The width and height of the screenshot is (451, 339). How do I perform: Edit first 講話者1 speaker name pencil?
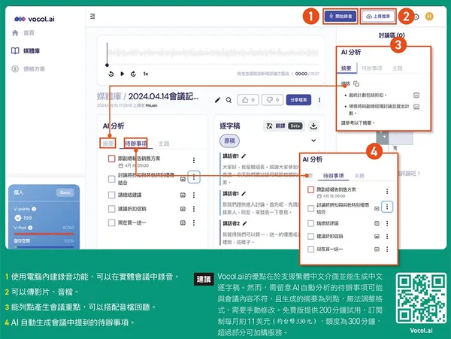point(244,156)
